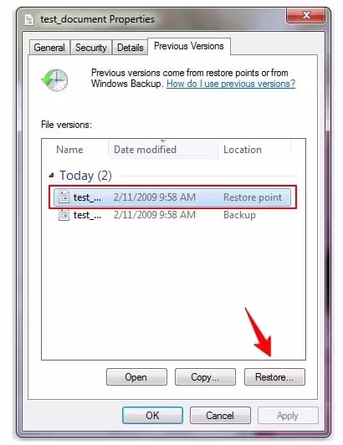Image resolution: width=343 pixels, height=445 pixels.
Task: Select the Previous Versions tab
Action: point(189,46)
